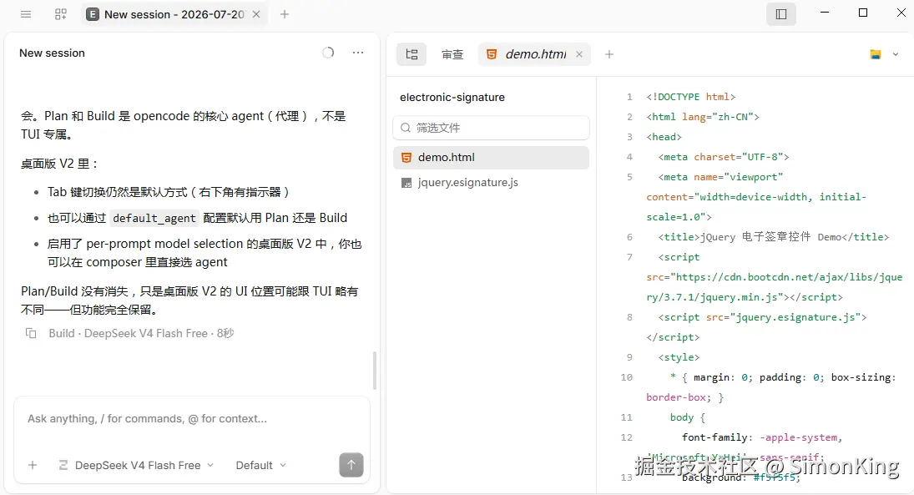Add a new session tab with plus
The height and width of the screenshot is (495, 914).
click(x=285, y=14)
